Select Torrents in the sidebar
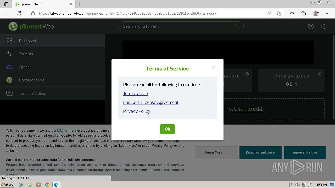335x188 pixels. (52, 54)
